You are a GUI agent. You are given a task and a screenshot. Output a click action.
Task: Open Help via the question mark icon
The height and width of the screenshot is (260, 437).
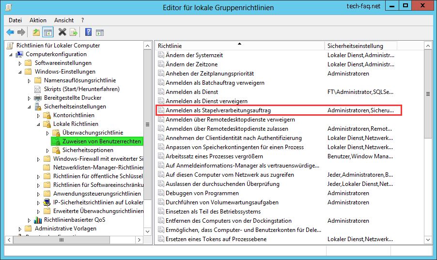pyautogui.click(x=88, y=32)
